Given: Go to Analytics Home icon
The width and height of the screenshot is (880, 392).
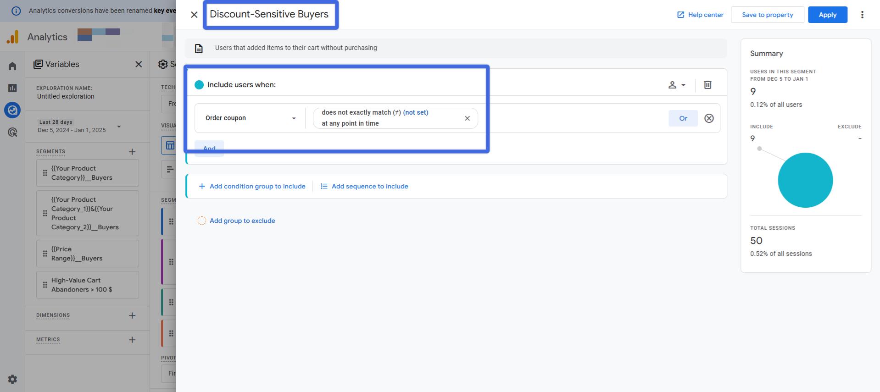Looking at the screenshot, I should pyautogui.click(x=12, y=66).
